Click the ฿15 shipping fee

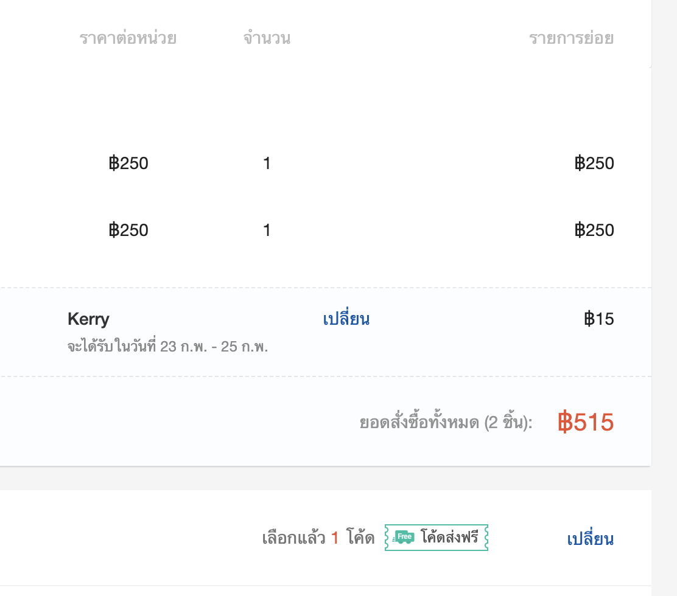(x=599, y=319)
